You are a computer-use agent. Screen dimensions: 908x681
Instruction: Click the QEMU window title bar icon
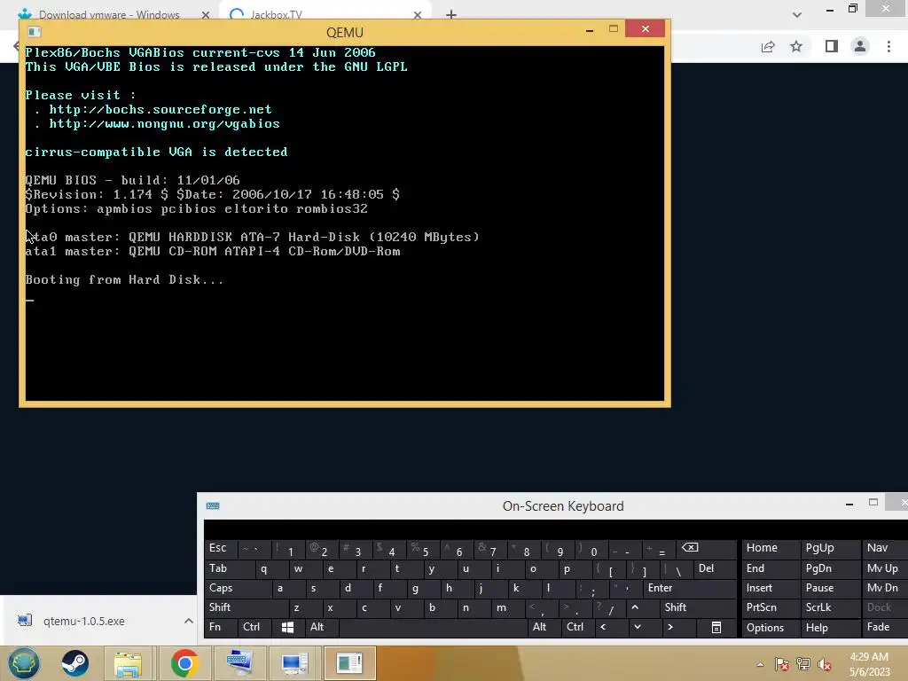(35, 32)
